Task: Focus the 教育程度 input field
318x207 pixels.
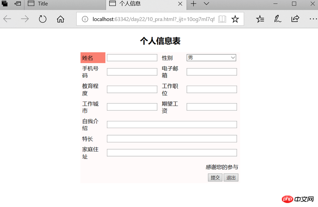Action: [x=132, y=90]
